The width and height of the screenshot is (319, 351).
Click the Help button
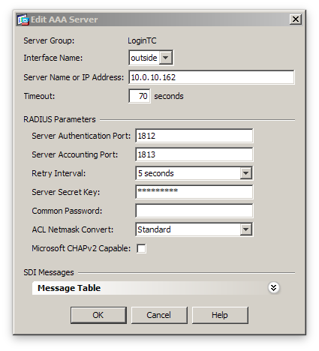[220, 315]
